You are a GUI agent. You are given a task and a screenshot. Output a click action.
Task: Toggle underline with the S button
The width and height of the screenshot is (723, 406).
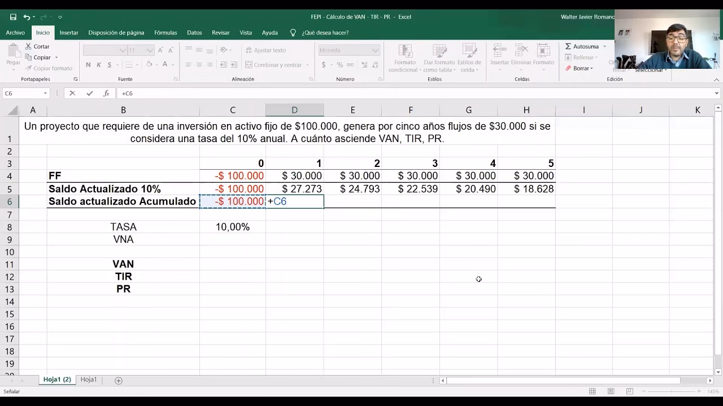click(x=108, y=64)
